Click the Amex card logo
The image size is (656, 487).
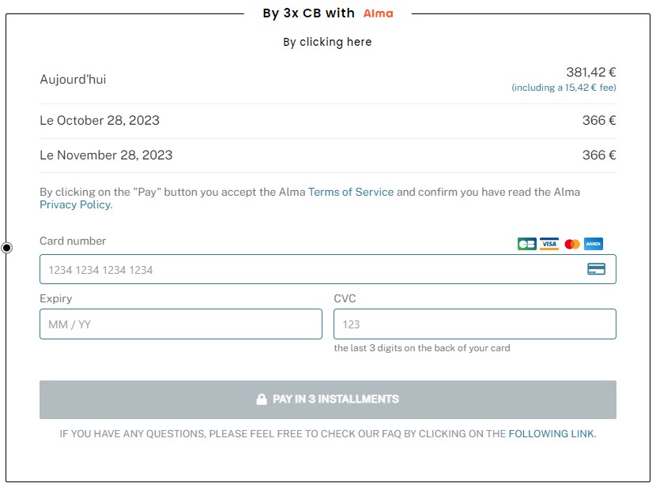click(x=594, y=244)
